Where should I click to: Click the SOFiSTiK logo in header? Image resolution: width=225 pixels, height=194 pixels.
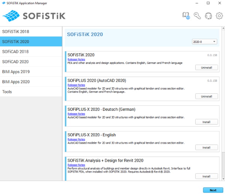pyautogui.click(x=34, y=16)
